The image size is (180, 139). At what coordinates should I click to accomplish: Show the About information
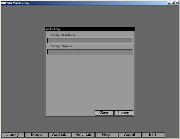pos(130,135)
